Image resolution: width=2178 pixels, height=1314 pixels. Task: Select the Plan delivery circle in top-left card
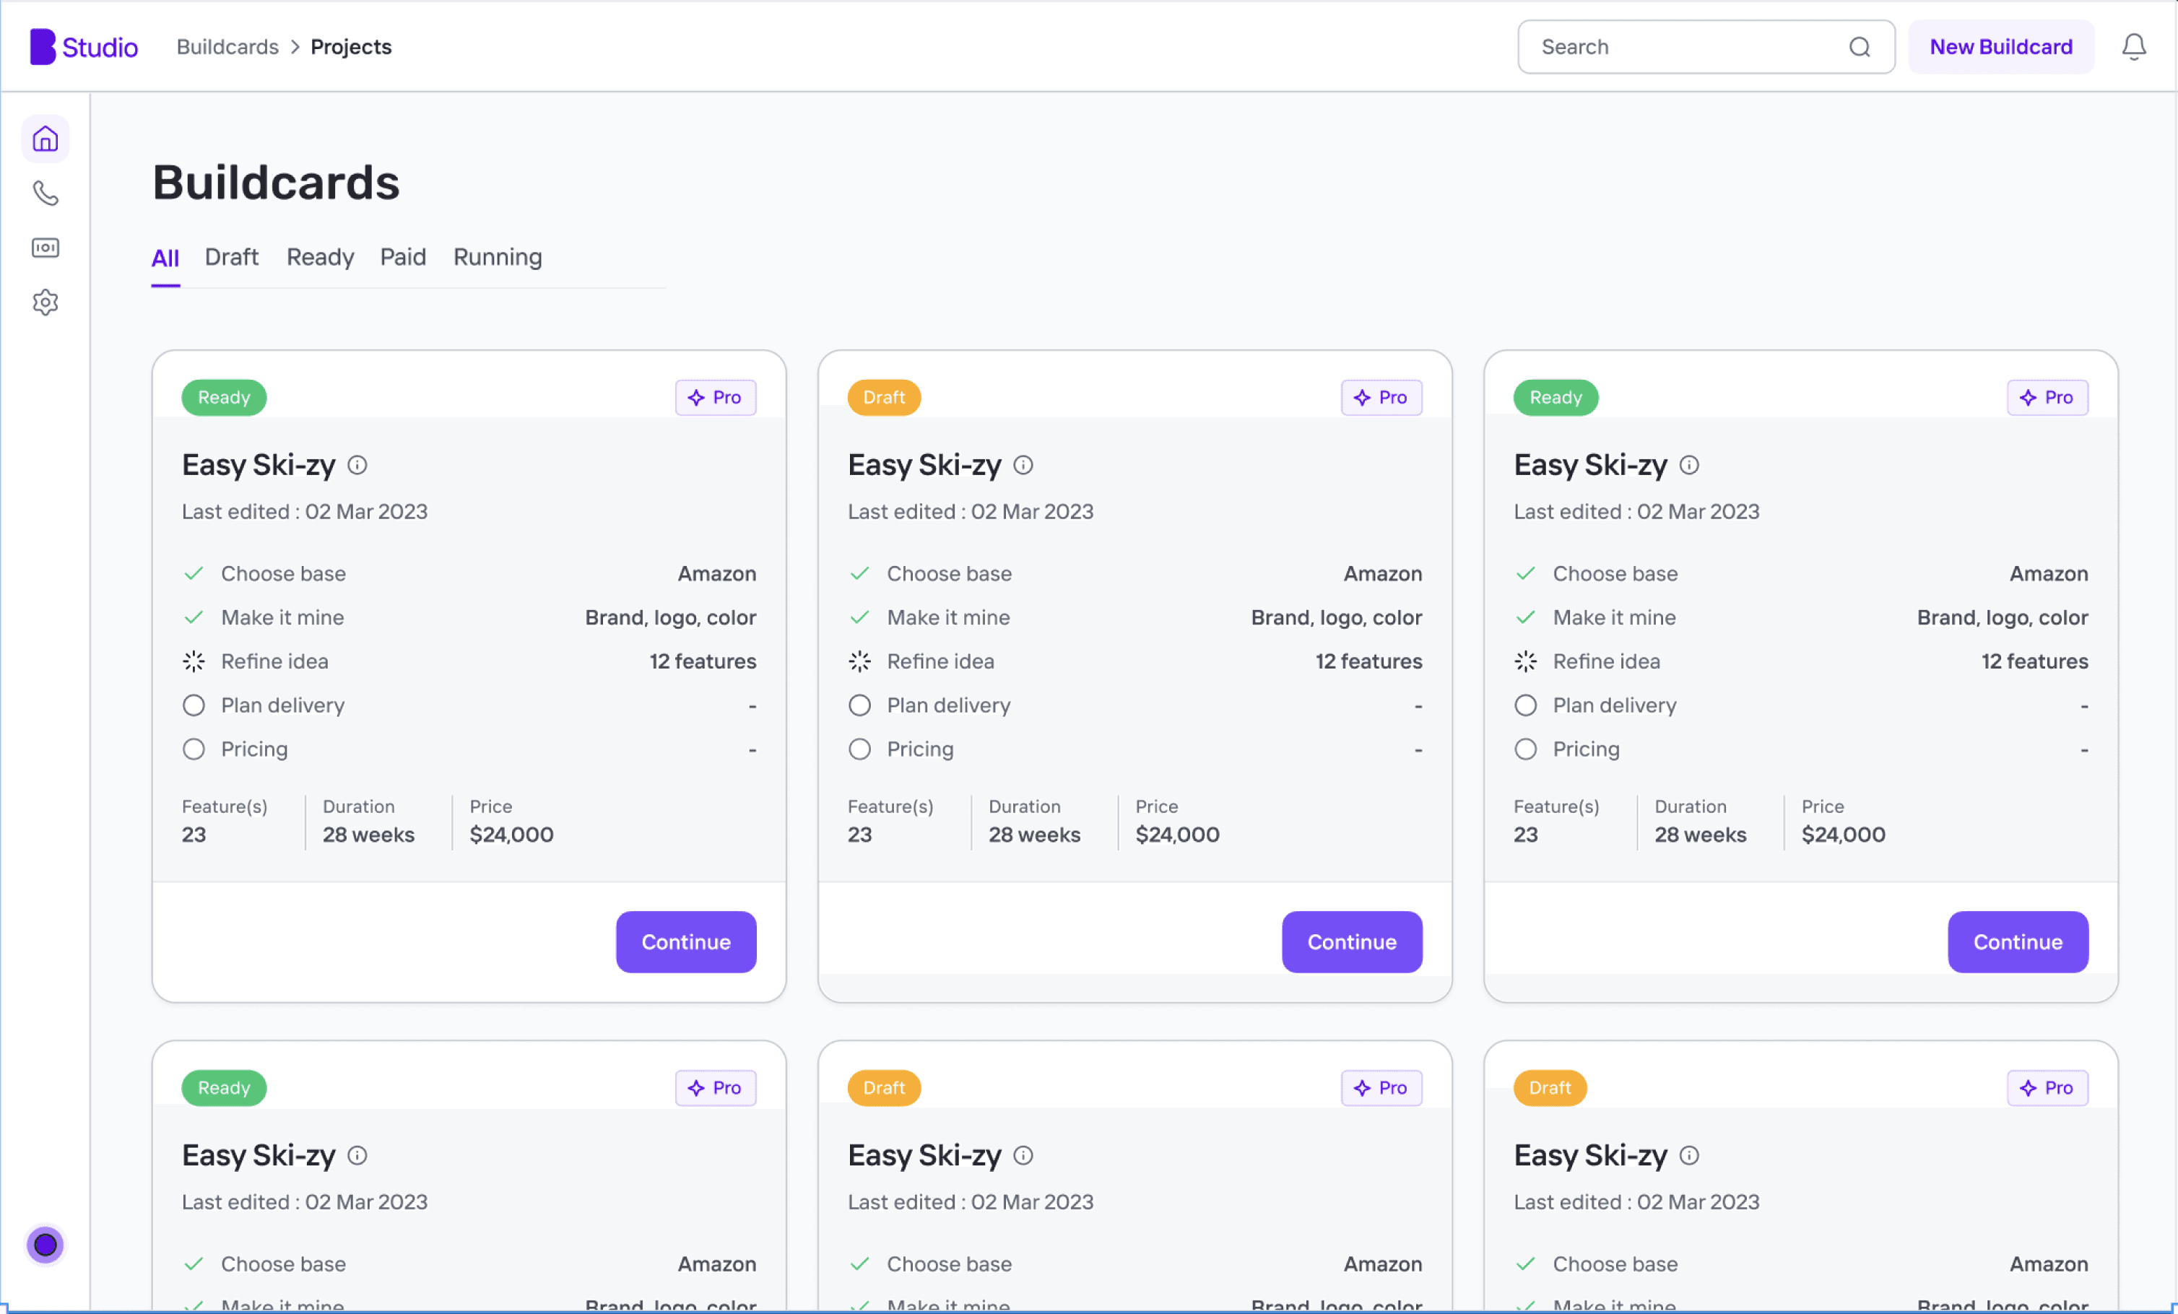(194, 705)
